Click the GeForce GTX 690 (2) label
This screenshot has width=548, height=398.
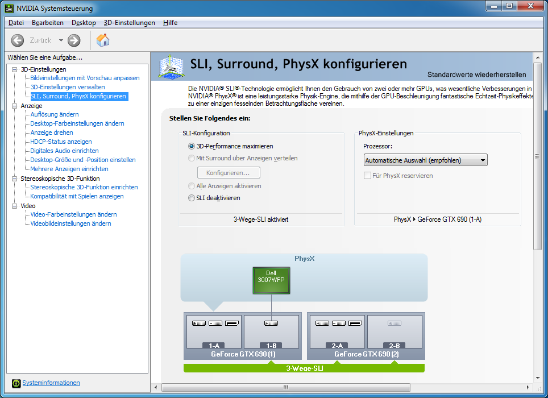point(367,354)
